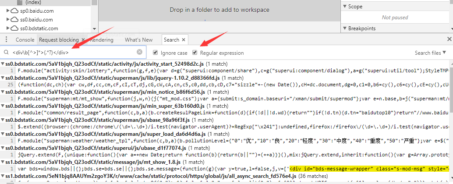Close the Request blocking tab
Viewport: 453px width, 184px height.
point(83,39)
